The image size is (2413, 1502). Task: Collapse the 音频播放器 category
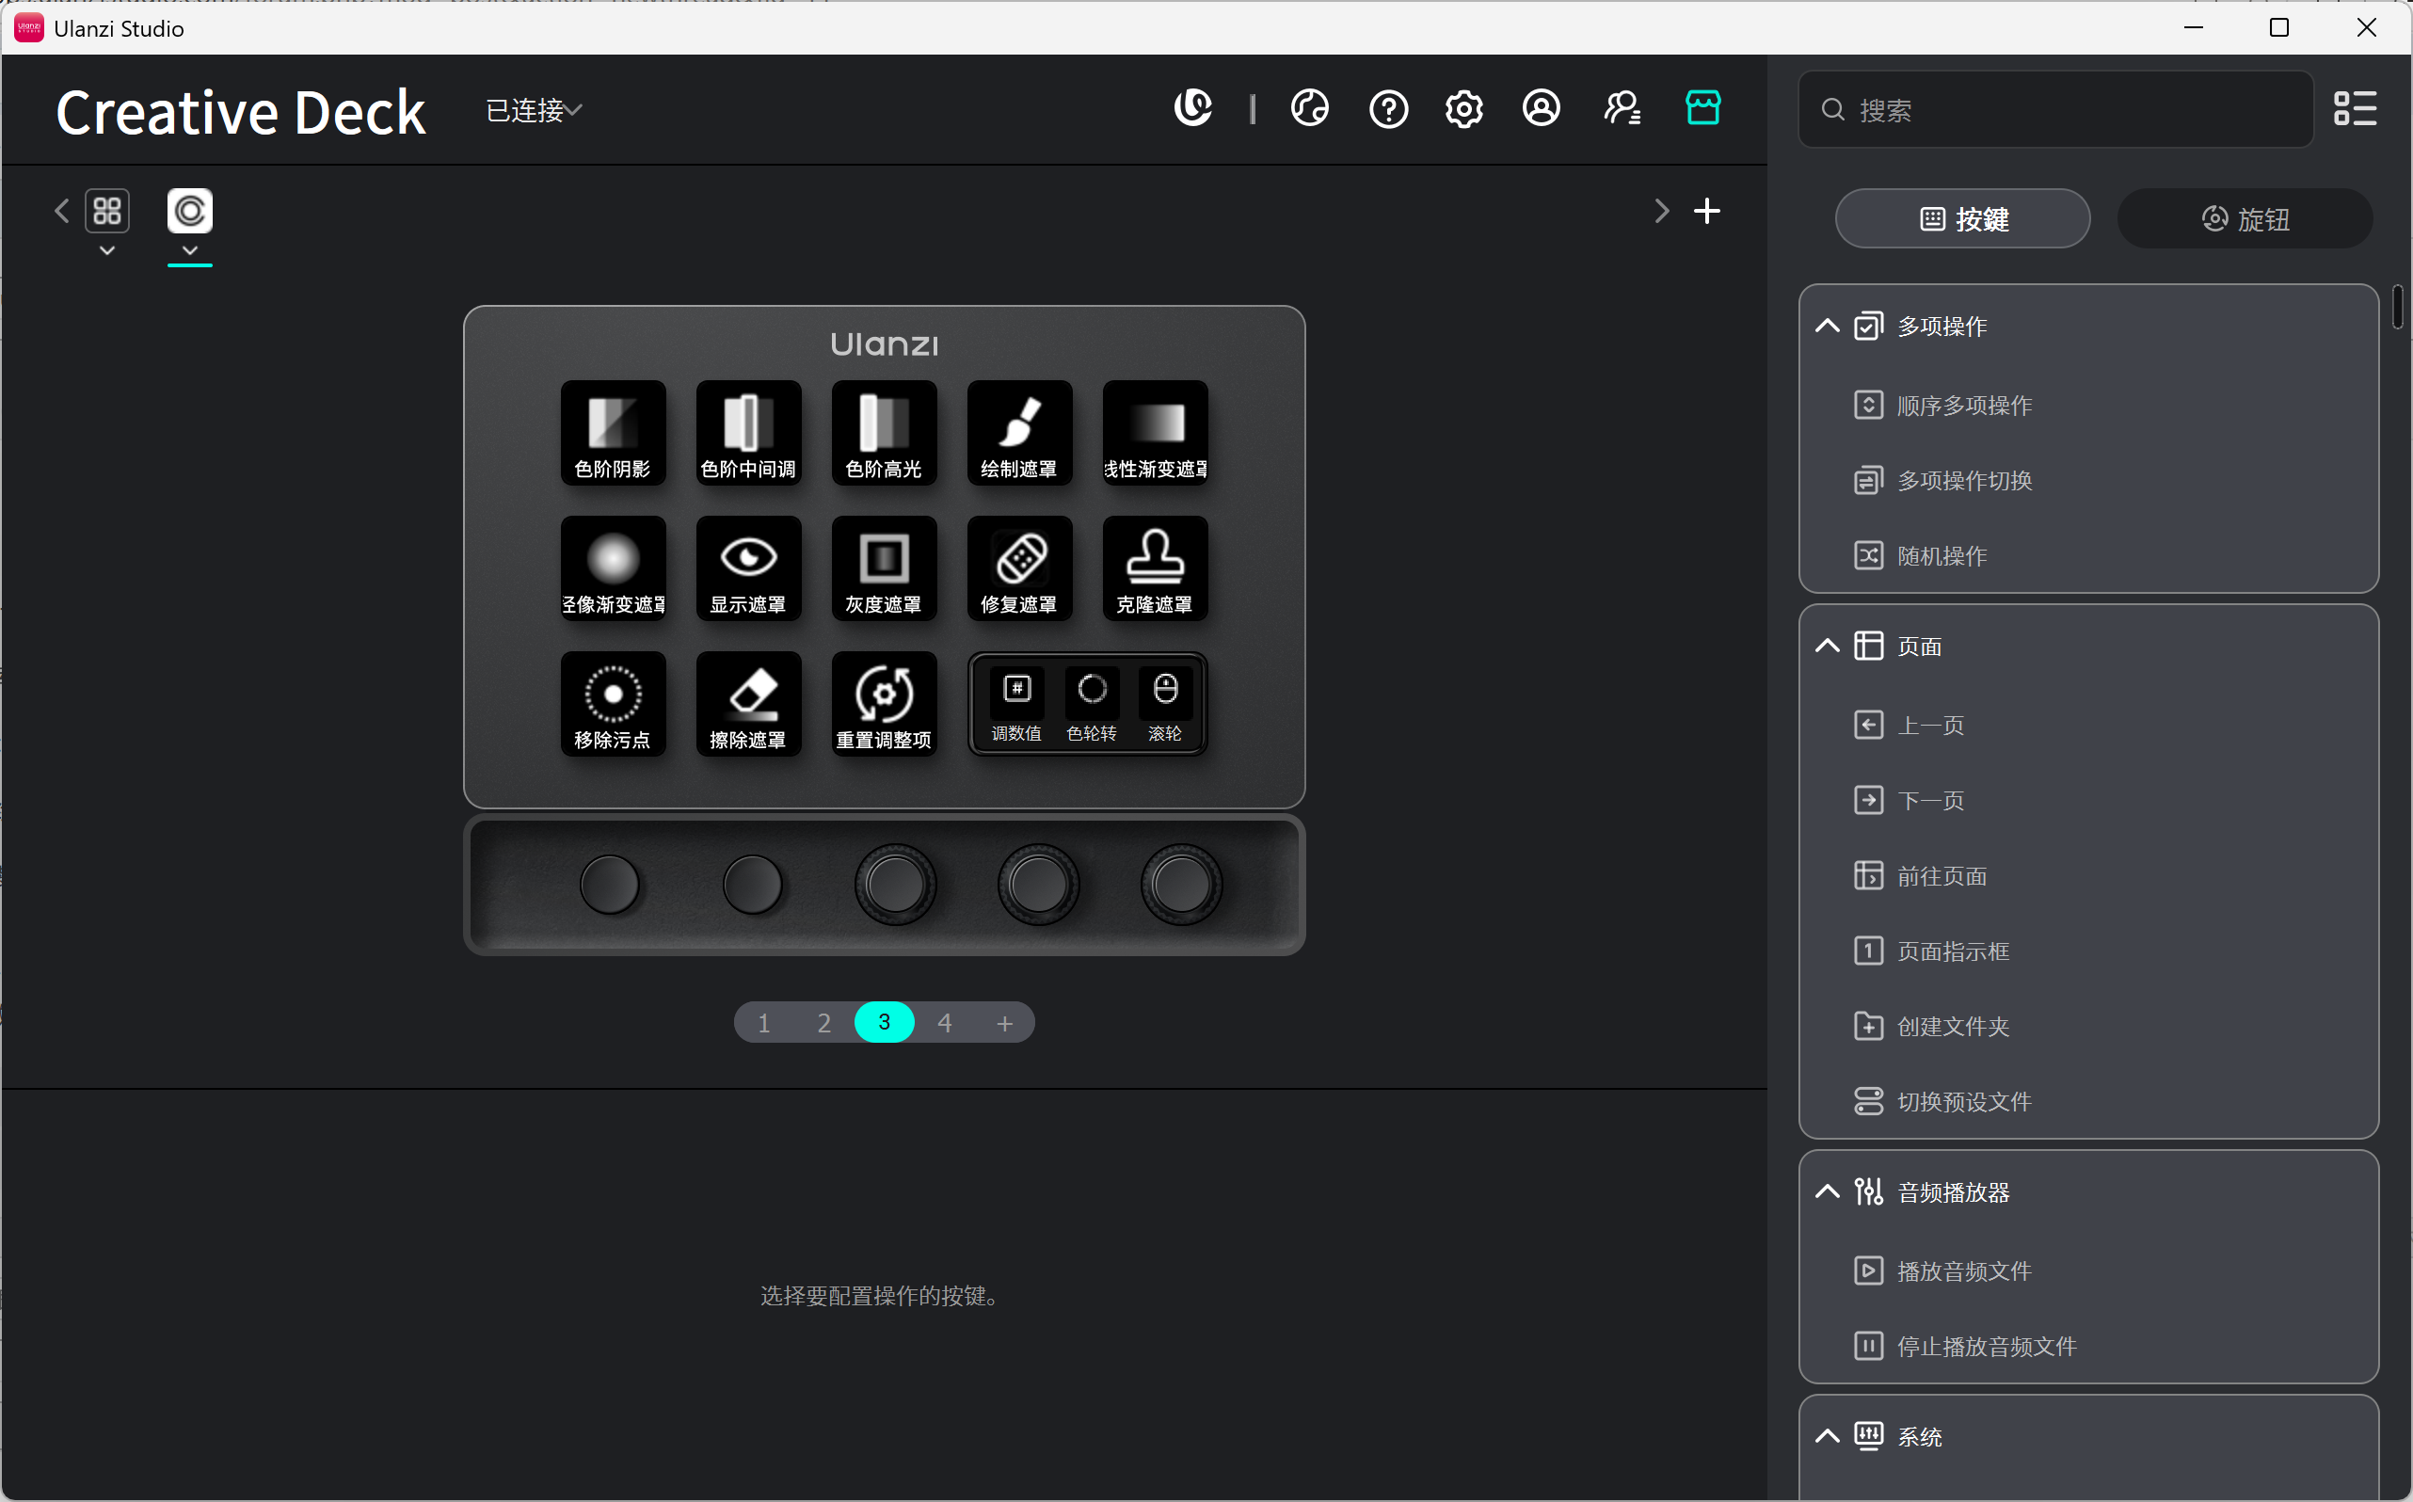pos(1827,1191)
